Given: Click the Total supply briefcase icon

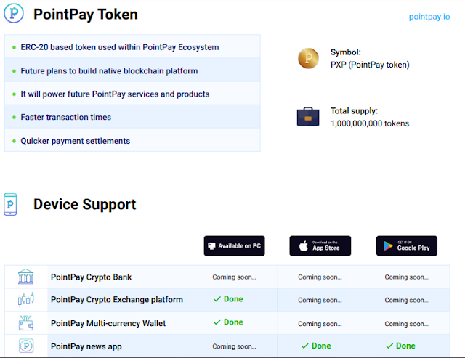Looking at the screenshot, I should [308, 116].
